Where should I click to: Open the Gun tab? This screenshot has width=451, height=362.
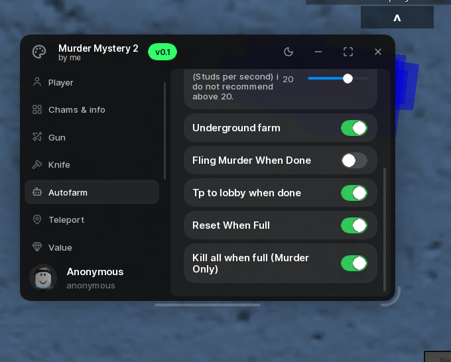tap(92, 137)
